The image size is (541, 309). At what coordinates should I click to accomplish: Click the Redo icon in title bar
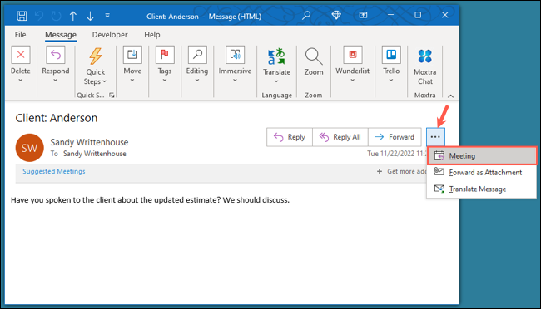pyautogui.click(x=56, y=16)
